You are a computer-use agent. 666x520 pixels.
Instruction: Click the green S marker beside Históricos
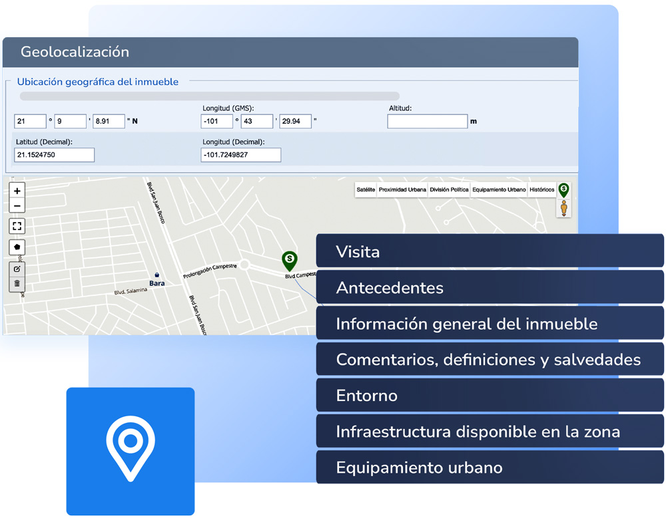tap(563, 190)
